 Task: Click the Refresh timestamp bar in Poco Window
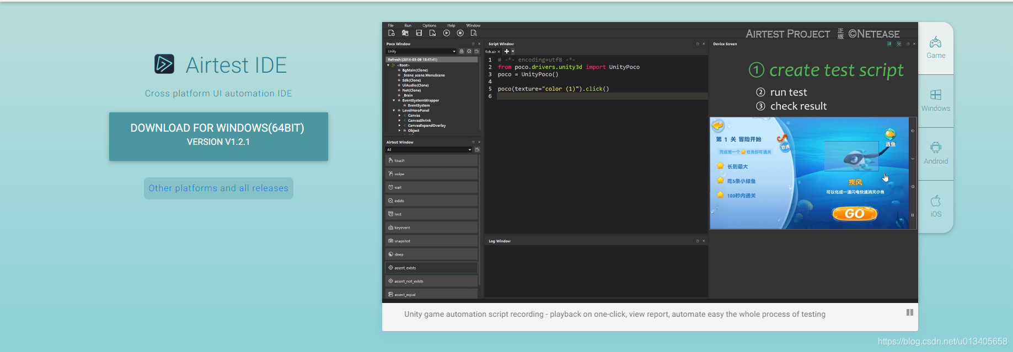tap(432, 59)
